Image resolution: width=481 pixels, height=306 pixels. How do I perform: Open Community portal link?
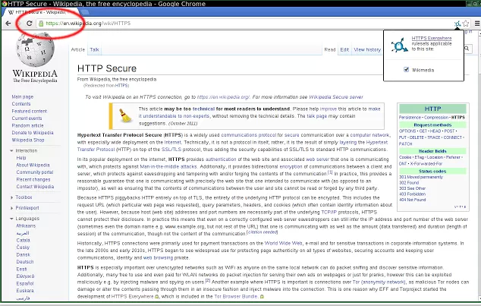(x=35, y=172)
